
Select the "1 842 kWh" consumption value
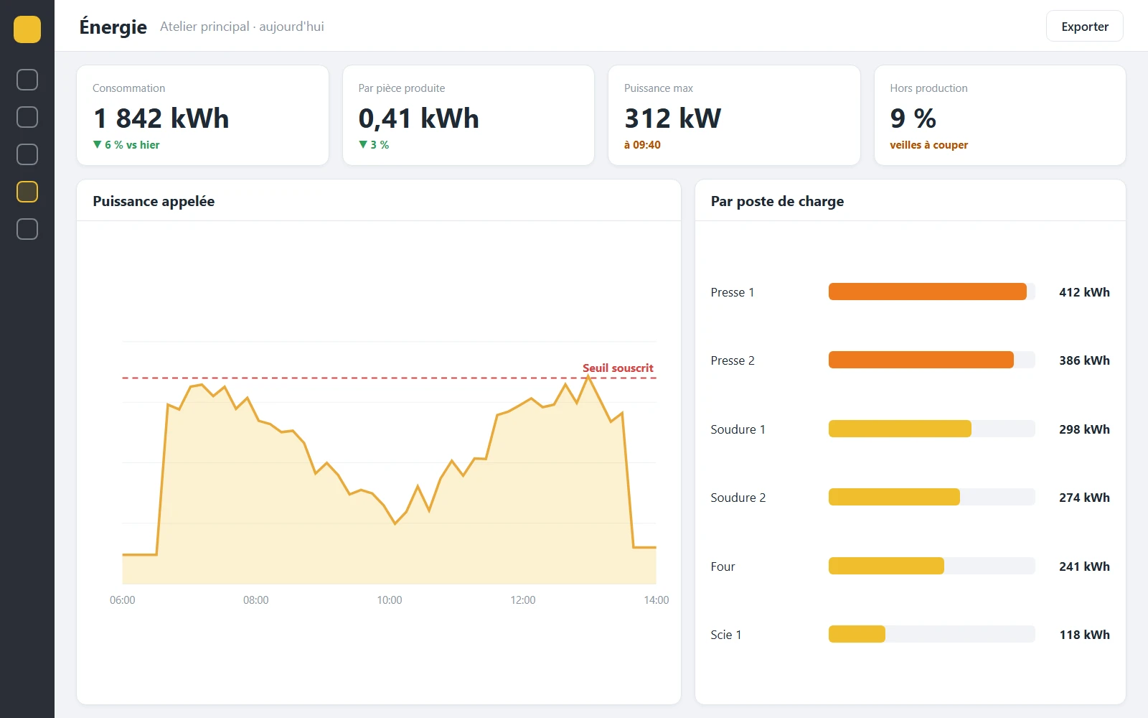coord(161,118)
